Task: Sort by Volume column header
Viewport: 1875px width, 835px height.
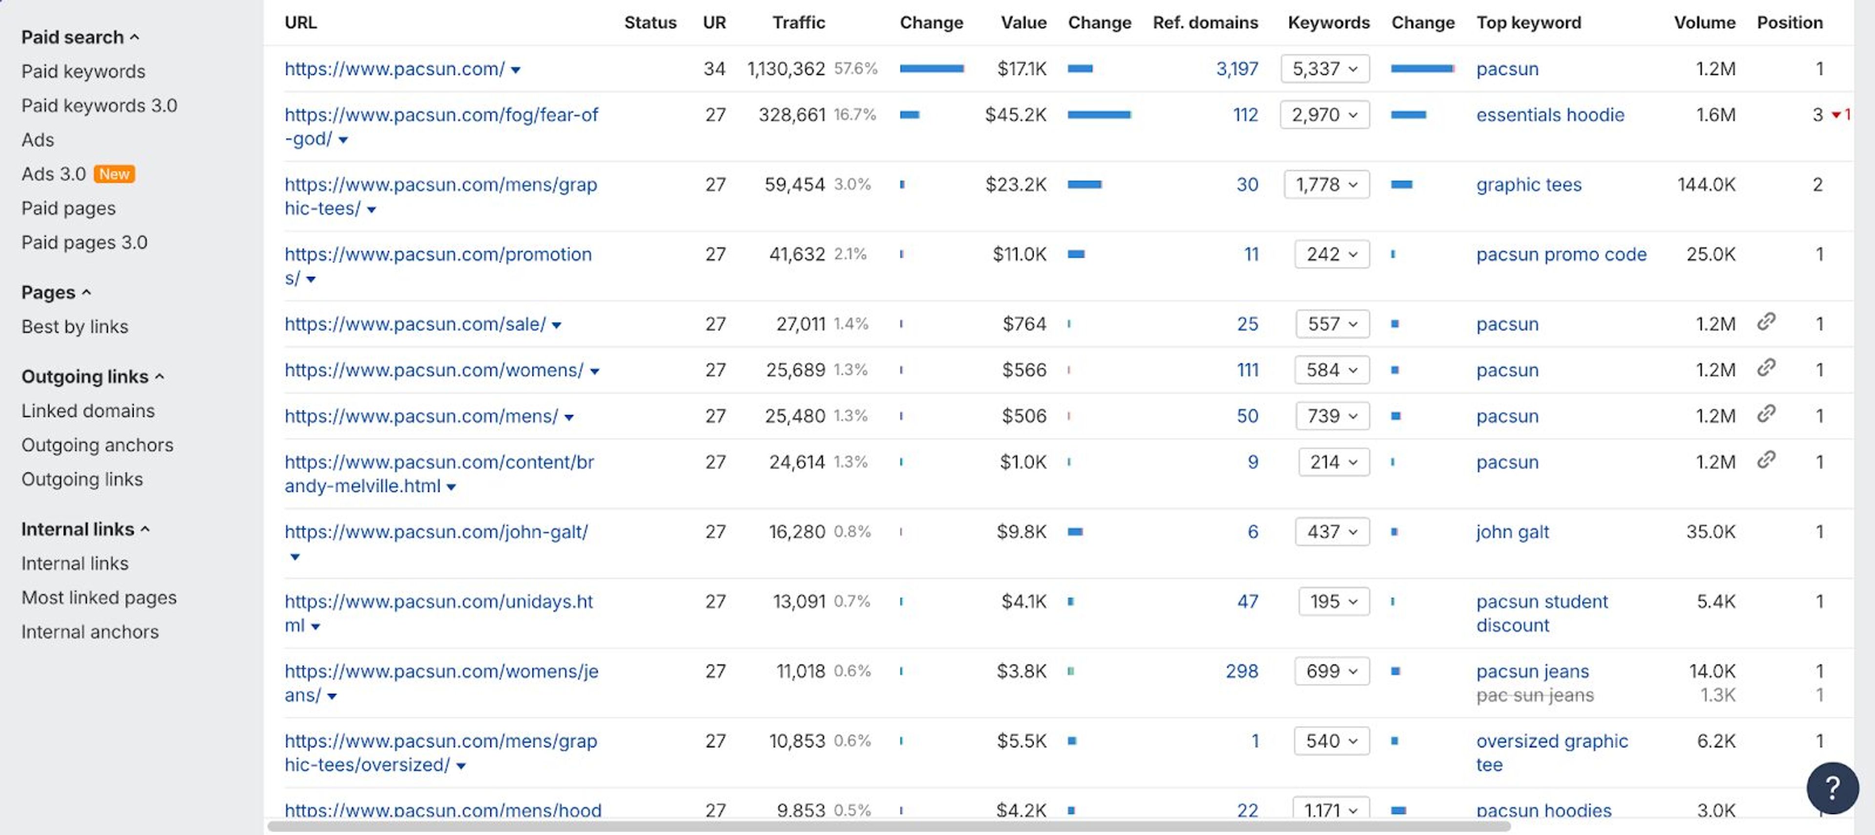Action: coord(1705,22)
